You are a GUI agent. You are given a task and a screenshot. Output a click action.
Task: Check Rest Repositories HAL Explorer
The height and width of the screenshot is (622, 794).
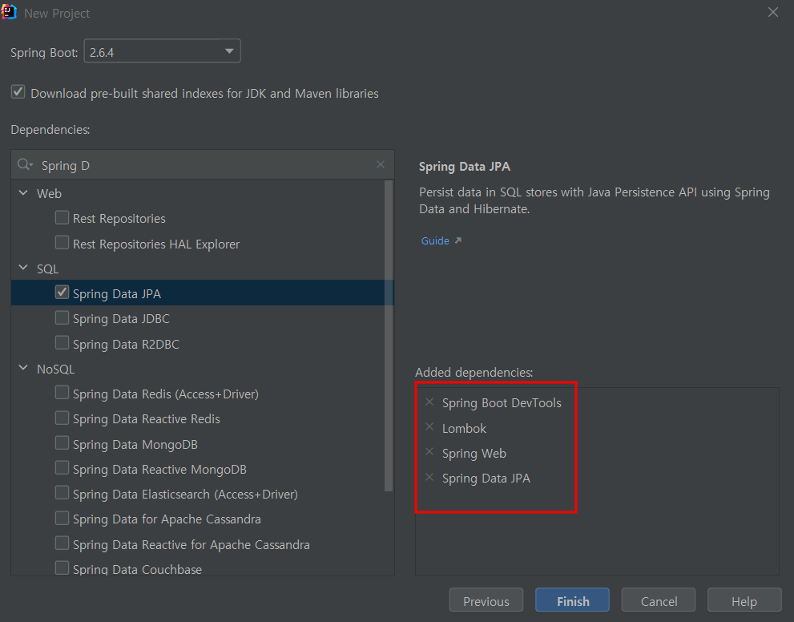pyautogui.click(x=62, y=243)
